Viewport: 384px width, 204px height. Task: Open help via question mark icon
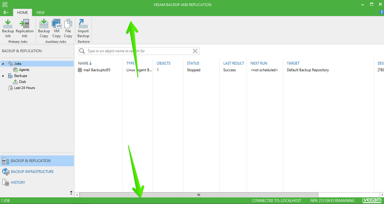[381, 12]
